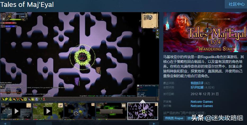
Task: Open publisher link Netcore Games beside 发行商
Action: [x=202, y=106]
